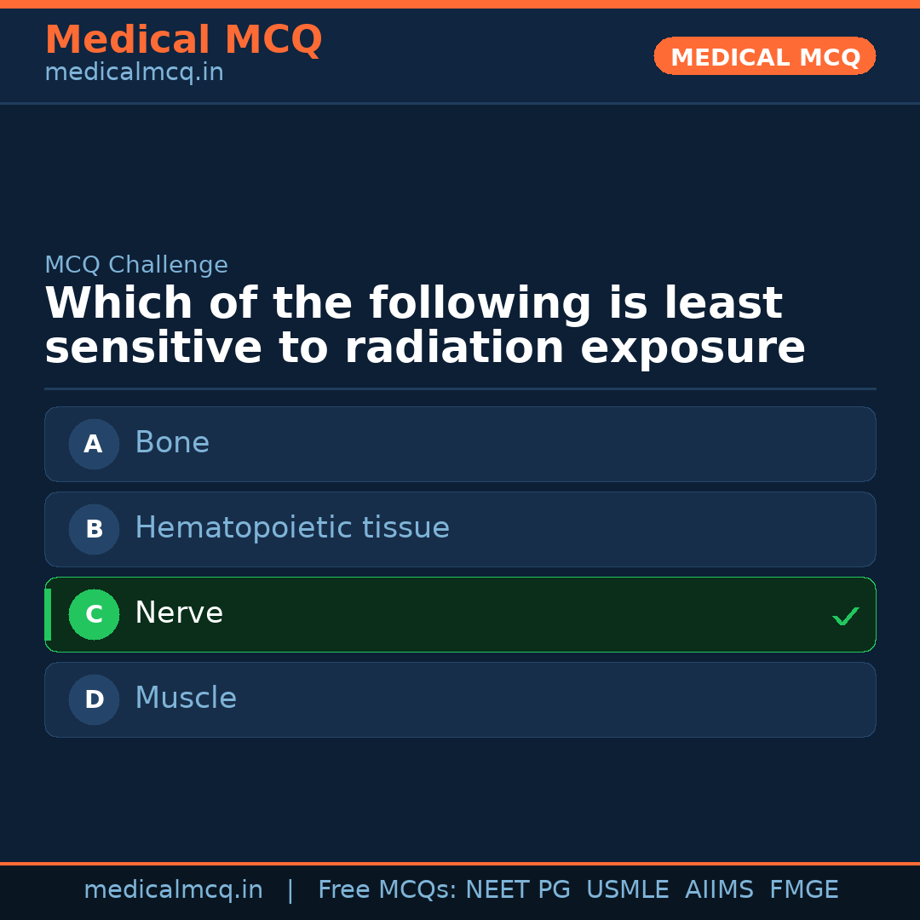Click the circular B option badge
Screen dimensions: 920x920
(x=93, y=529)
